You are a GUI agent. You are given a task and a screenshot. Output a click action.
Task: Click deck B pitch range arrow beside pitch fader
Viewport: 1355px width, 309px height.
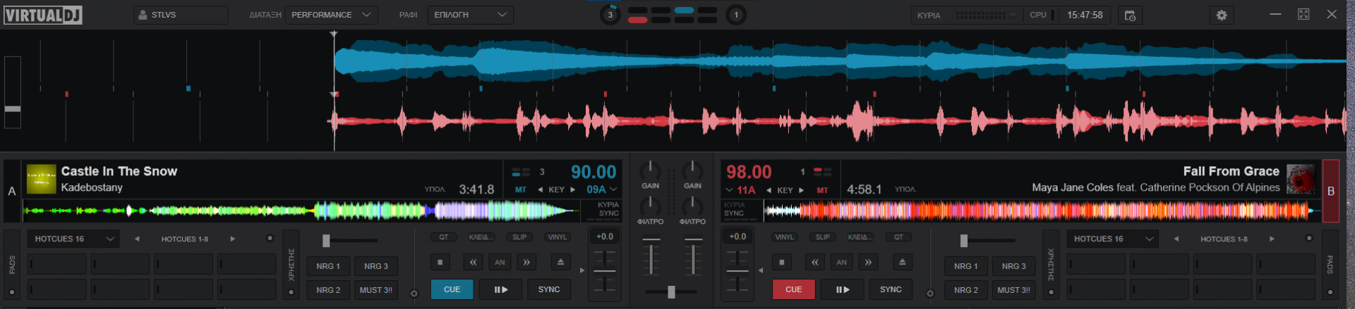pyautogui.click(x=760, y=270)
